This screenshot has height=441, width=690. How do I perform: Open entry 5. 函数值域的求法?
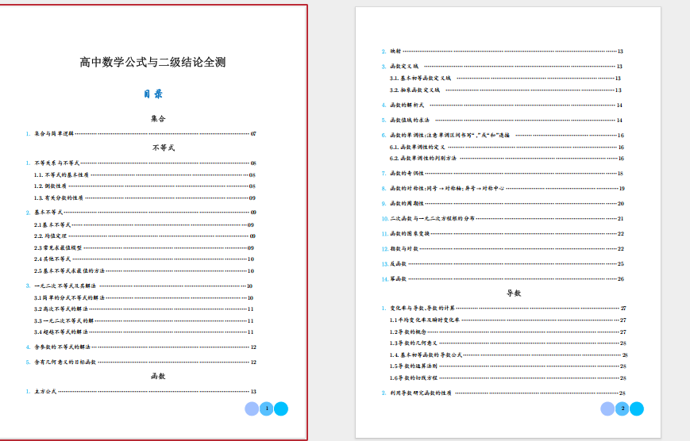click(502, 120)
